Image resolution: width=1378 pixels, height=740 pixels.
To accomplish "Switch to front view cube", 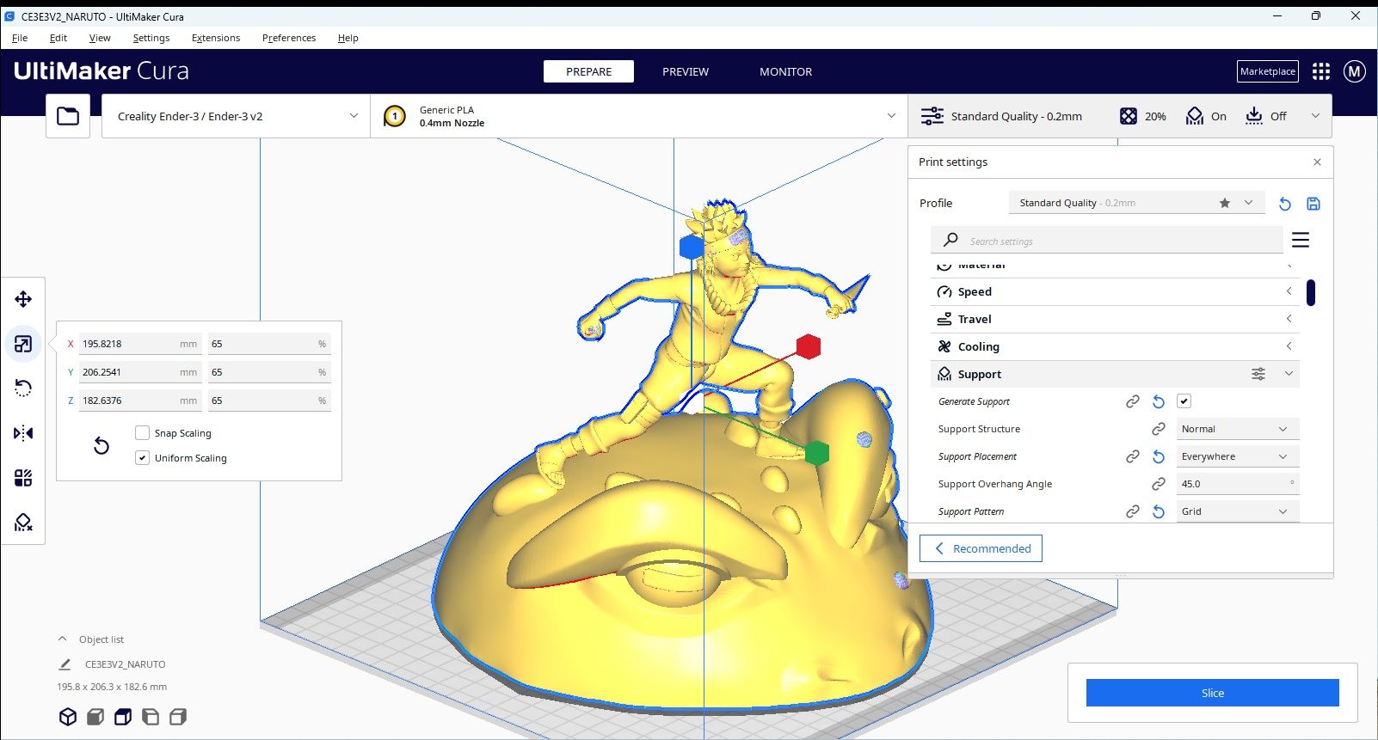I will tap(95, 717).
